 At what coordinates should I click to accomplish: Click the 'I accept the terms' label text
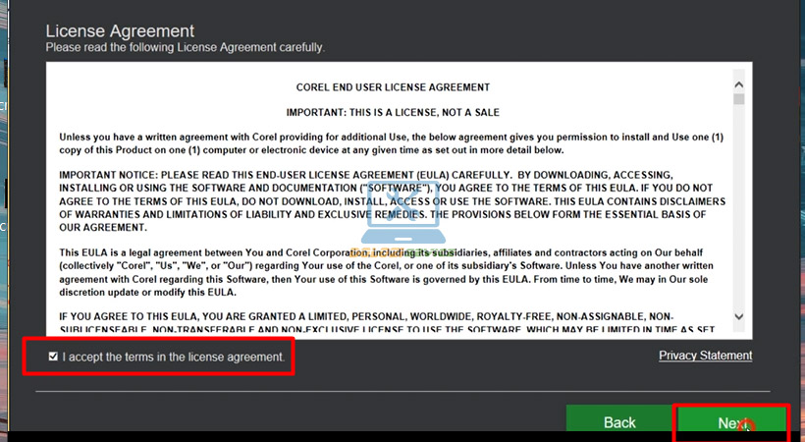[173, 357]
